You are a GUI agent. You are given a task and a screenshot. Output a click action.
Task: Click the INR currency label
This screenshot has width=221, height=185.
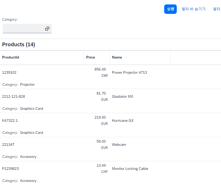coord(104,76)
